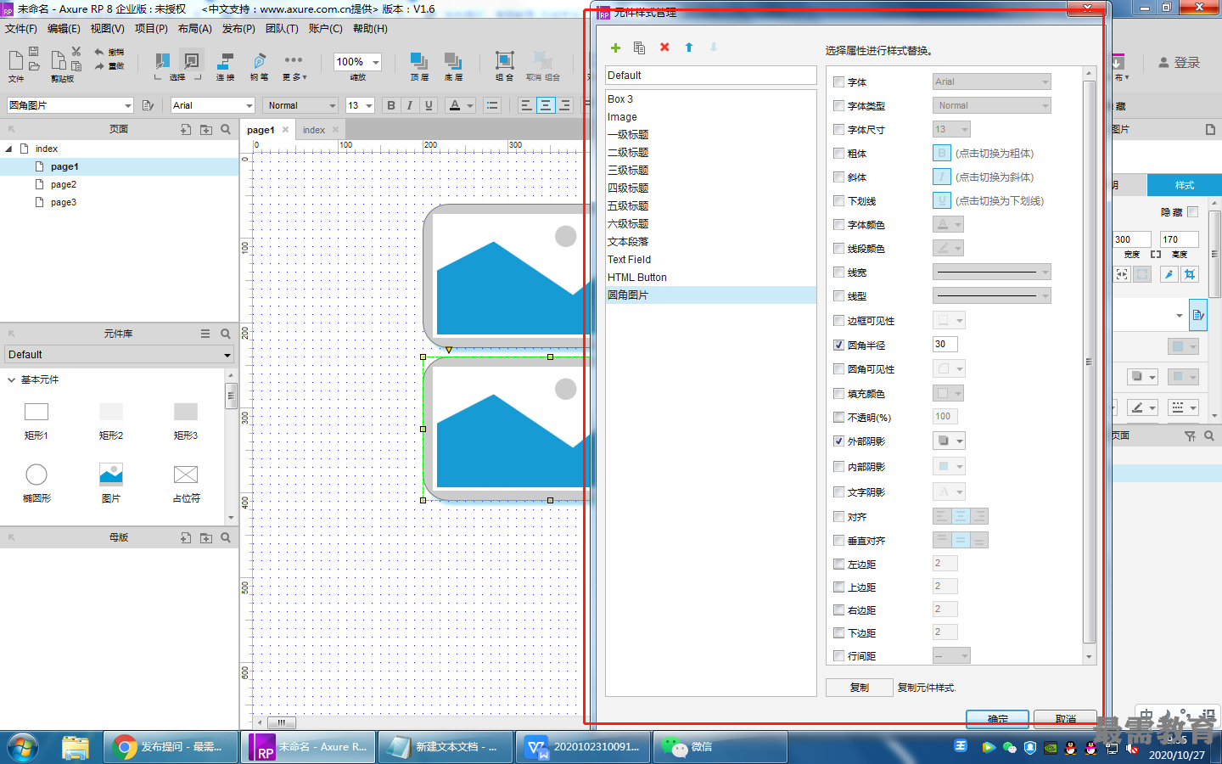The image size is (1222, 764).
Task: Delete style with the red X icon
Action: (664, 48)
